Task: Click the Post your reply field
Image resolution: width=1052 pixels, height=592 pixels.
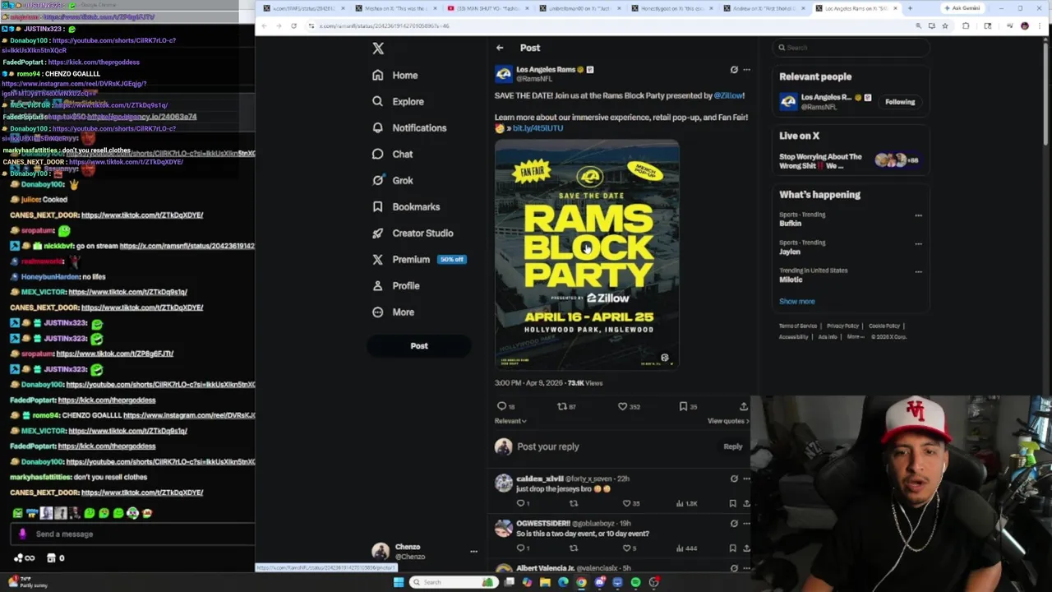Action: click(612, 446)
